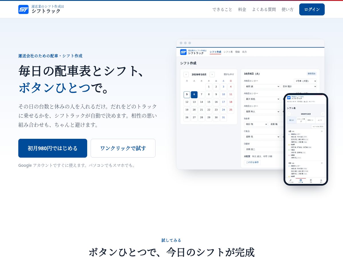The height and width of the screenshot is (257, 343).
Task: Open the 空木 陽介 driver dropdown
Action: point(299,87)
